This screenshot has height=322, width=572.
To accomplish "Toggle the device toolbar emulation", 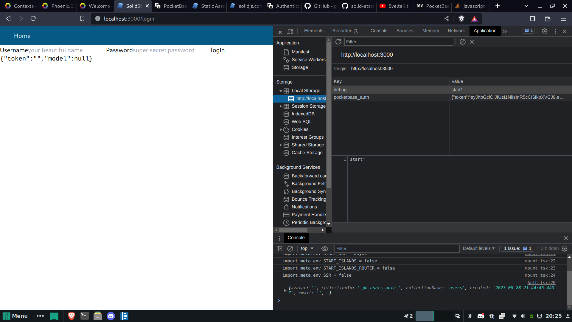I will [x=290, y=31].
